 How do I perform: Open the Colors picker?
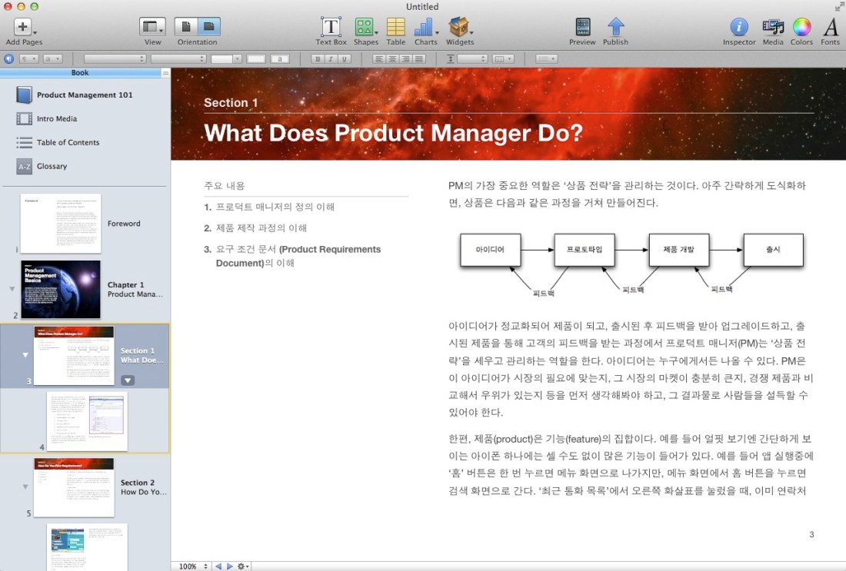[801, 28]
